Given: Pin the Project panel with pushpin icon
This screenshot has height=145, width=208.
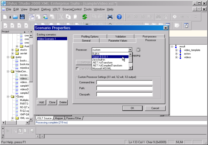Looking at the screenshot, I should (24, 32).
